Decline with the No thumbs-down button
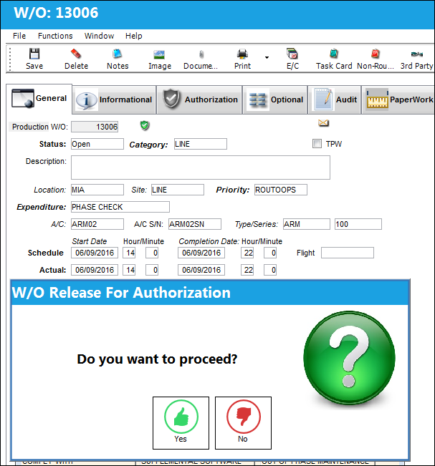Viewport: 435px width, 466px height. [243, 423]
